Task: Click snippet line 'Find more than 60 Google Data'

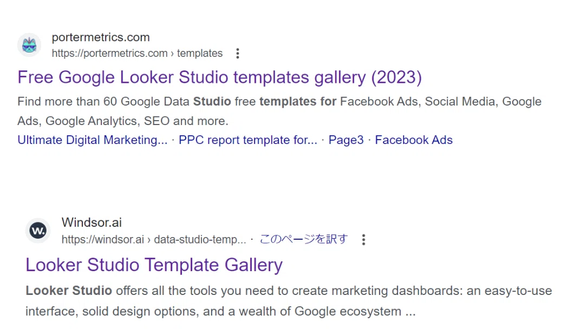Action: point(103,102)
